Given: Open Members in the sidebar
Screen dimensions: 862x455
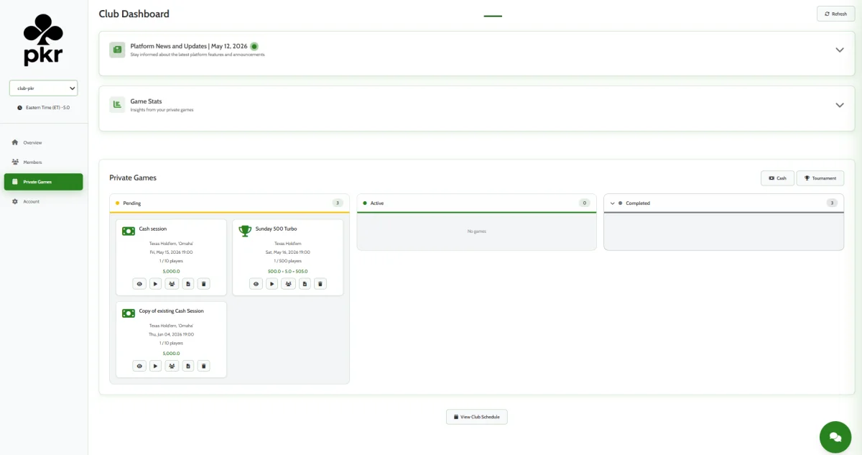Looking at the screenshot, I should 43,162.
